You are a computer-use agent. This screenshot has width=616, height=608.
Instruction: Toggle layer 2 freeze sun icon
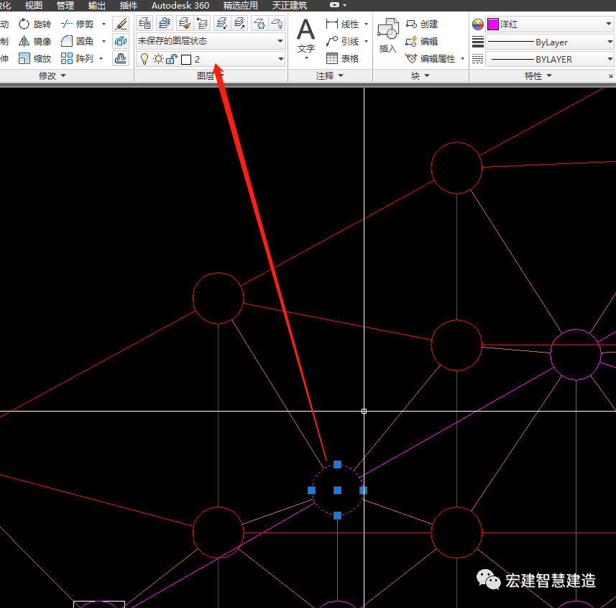(x=158, y=59)
